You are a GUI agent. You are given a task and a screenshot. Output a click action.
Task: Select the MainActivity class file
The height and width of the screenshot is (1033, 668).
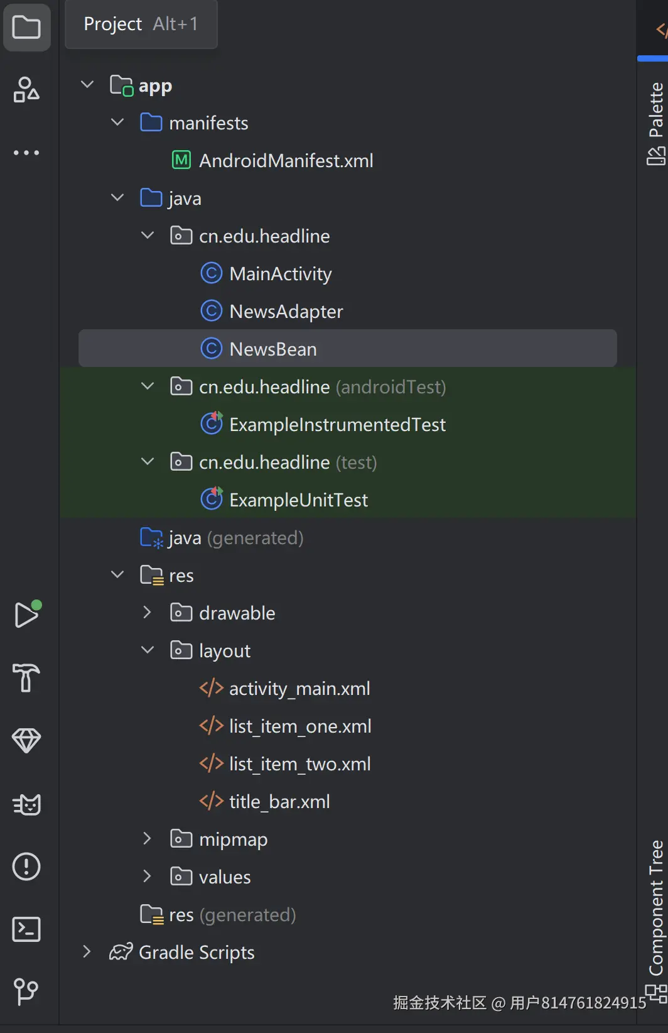pos(280,274)
